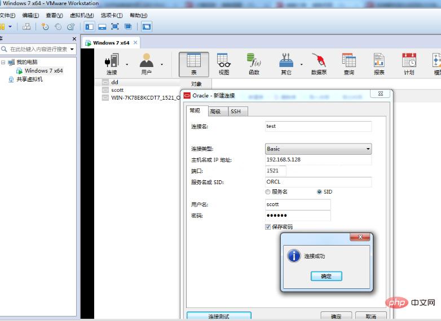441x321 pixels.
Task: Open the Navicat 用户 user tool
Action: pyautogui.click(x=146, y=64)
